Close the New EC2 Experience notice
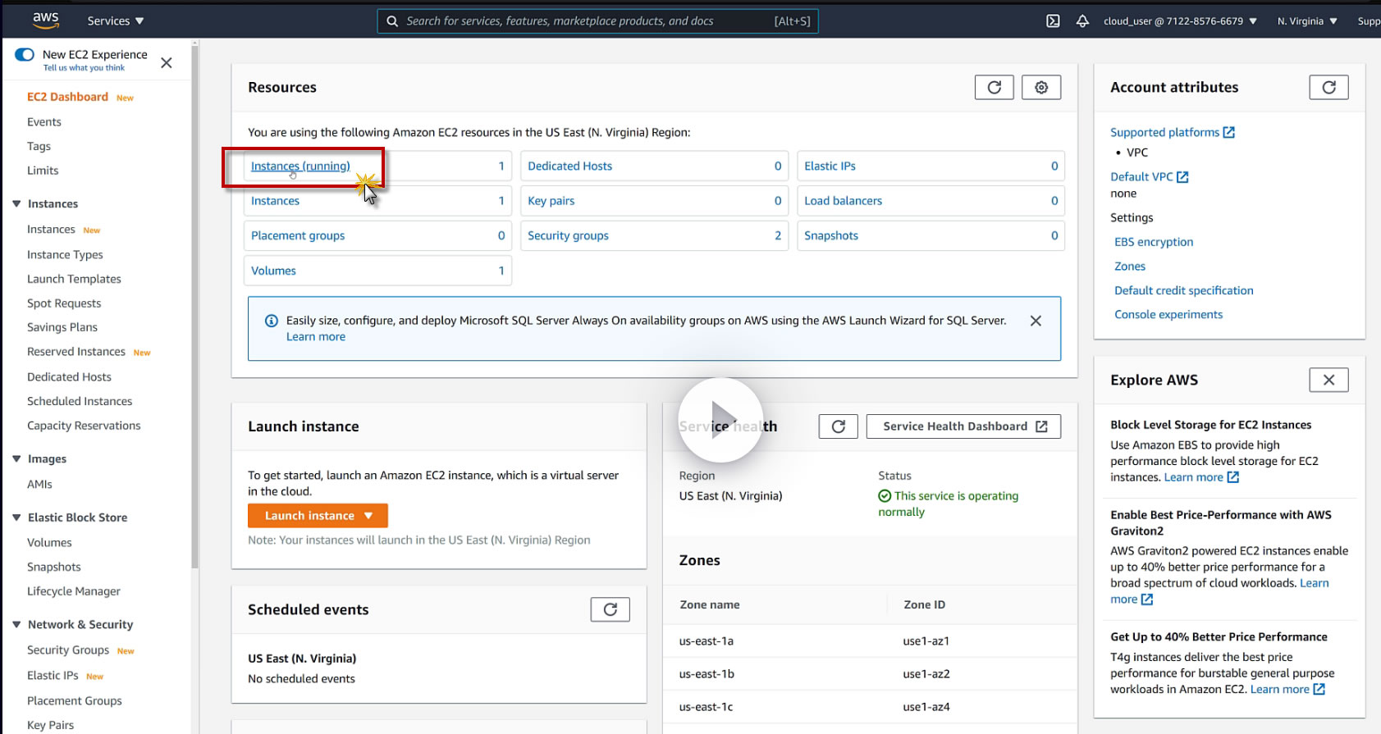 [x=167, y=62]
